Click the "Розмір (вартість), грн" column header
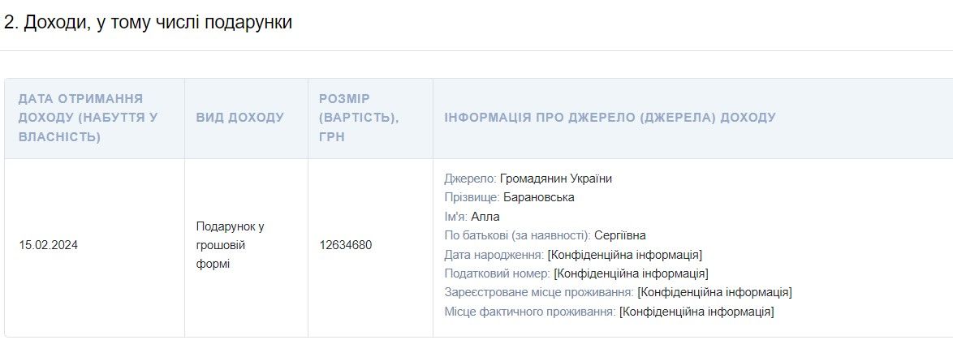This screenshot has width=953, height=340. click(359, 118)
